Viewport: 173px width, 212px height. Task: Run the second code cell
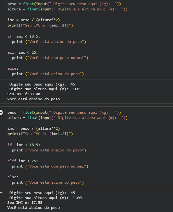coord(1,113)
